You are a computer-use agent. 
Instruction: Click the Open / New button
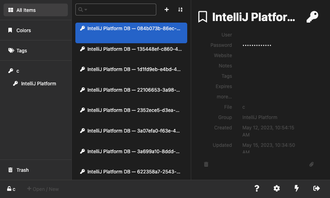click(x=42, y=189)
